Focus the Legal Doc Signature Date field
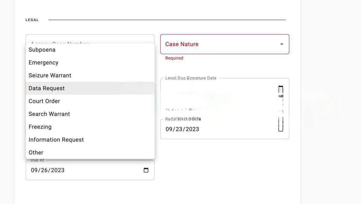This screenshot has width=361, height=204. (219, 92)
